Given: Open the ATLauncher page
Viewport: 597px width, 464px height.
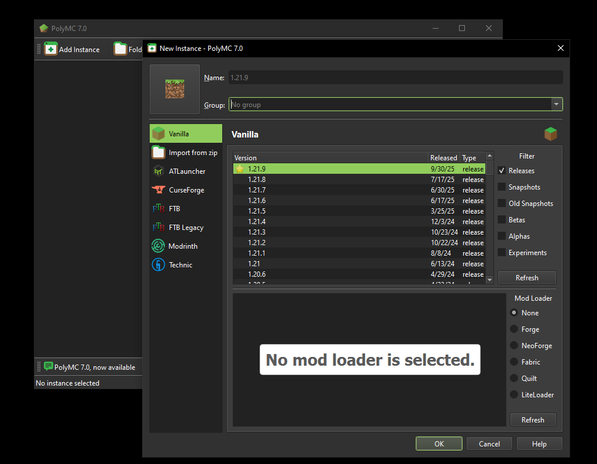Looking at the screenshot, I should (x=186, y=171).
